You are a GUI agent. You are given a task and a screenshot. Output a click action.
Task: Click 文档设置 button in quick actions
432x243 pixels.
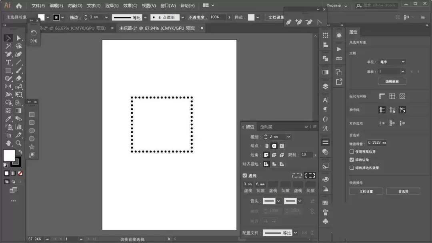click(366, 191)
